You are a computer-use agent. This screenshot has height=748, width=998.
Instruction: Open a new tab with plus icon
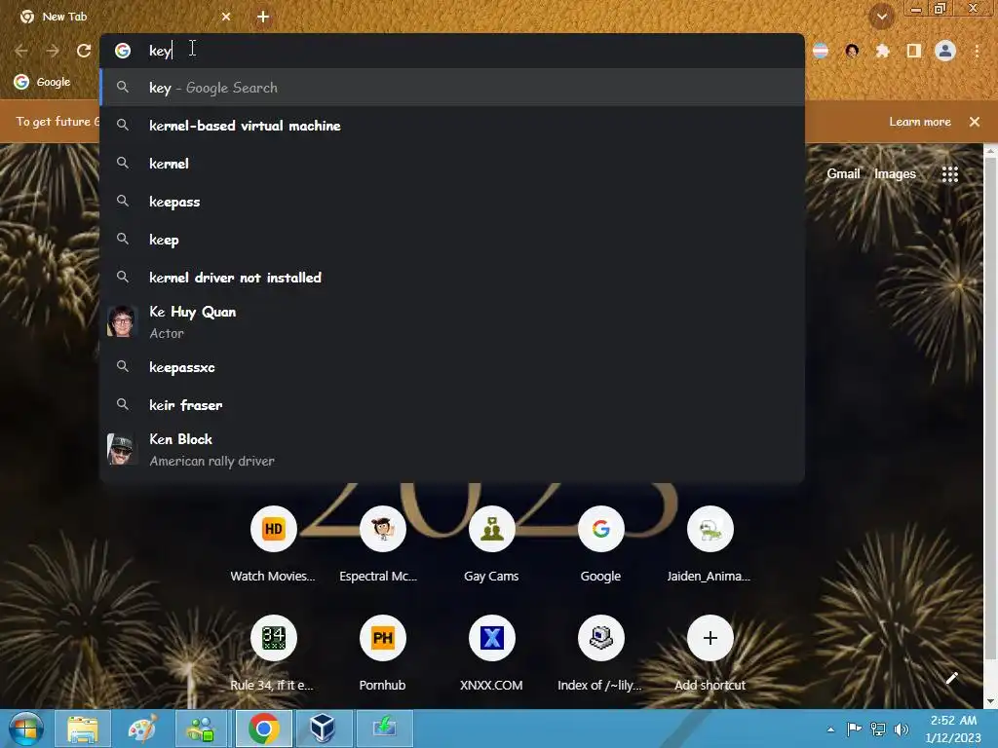point(263,17)
